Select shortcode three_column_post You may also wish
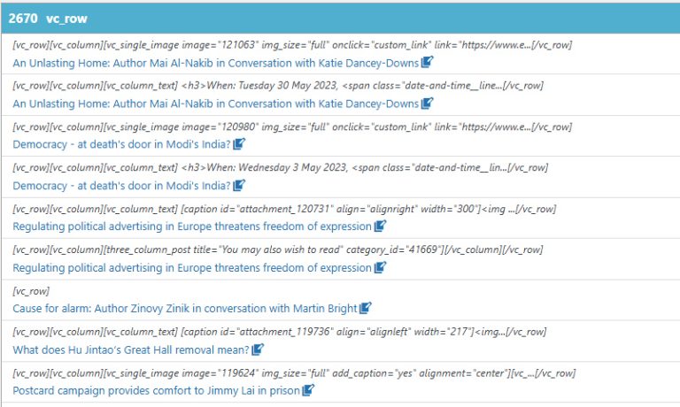Viewport: 680px width, 407px height. [277, 250]
